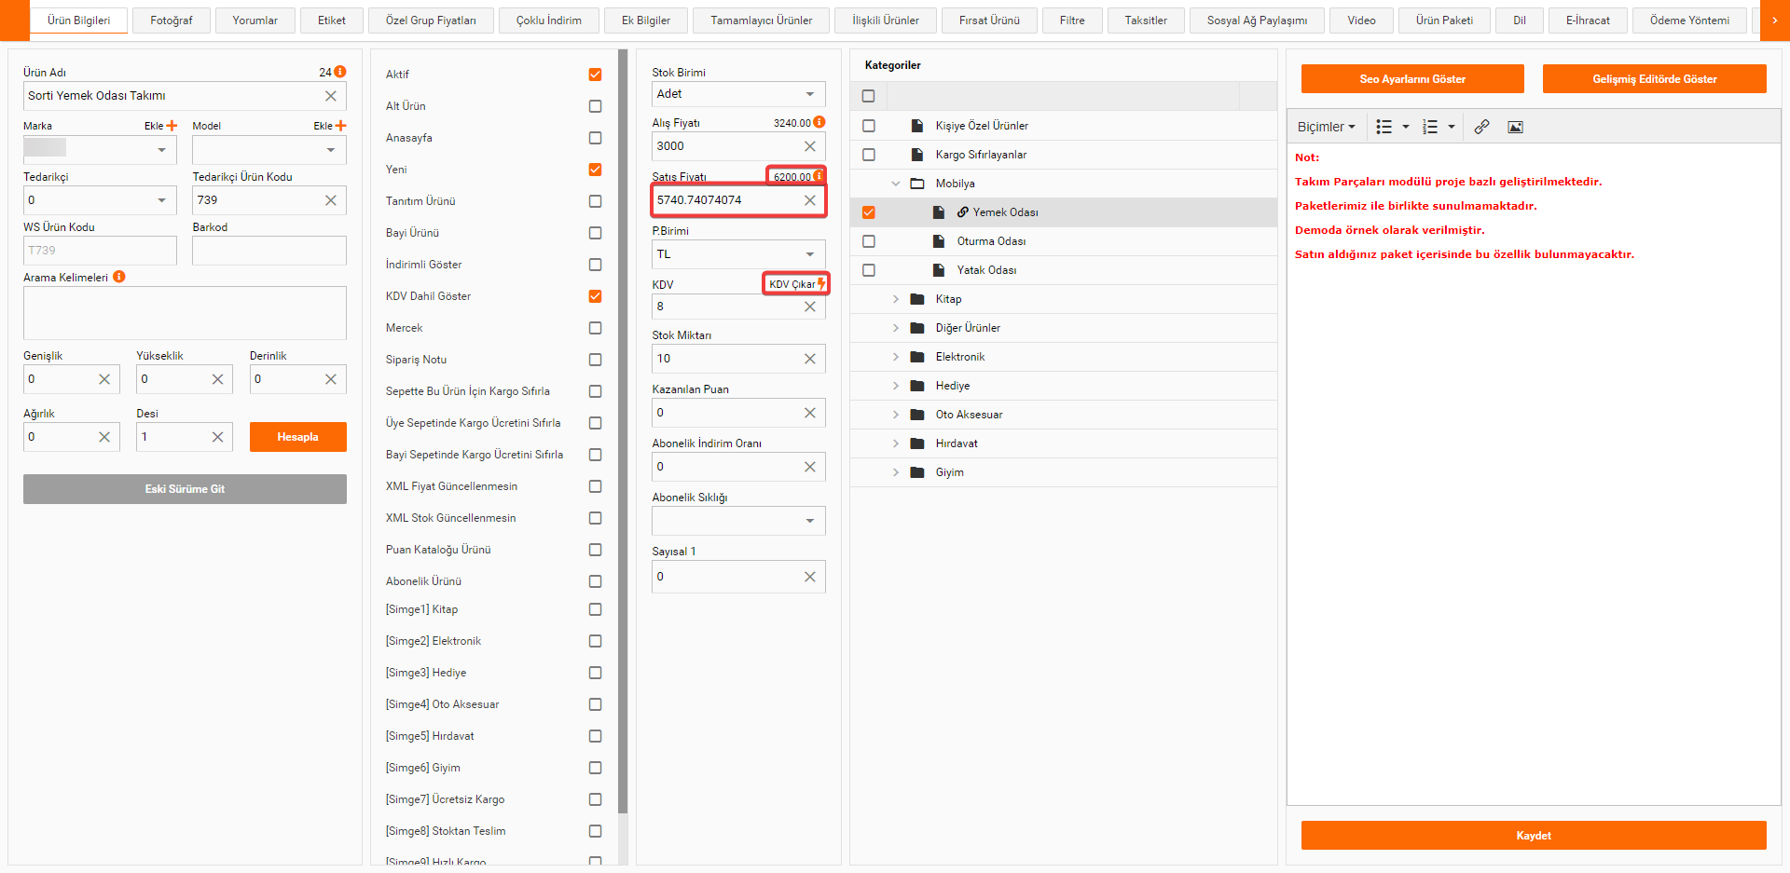The image size is (1790, 873).
Task: Insert an image in the editor
Action: pos(1516,127)
